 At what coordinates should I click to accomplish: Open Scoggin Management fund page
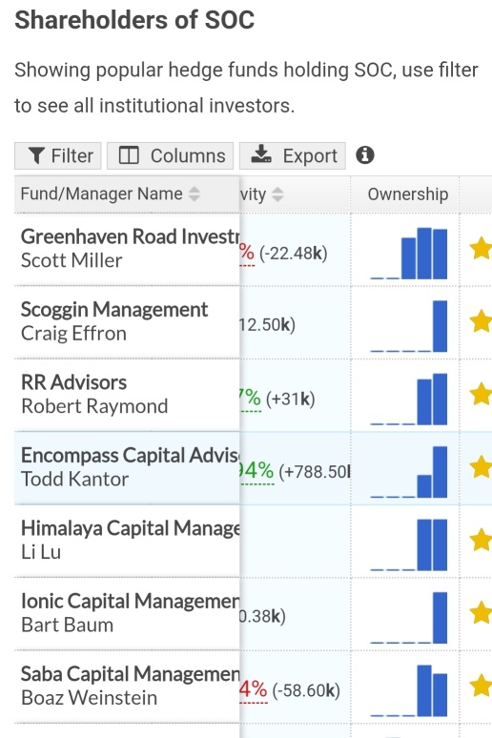113,310
